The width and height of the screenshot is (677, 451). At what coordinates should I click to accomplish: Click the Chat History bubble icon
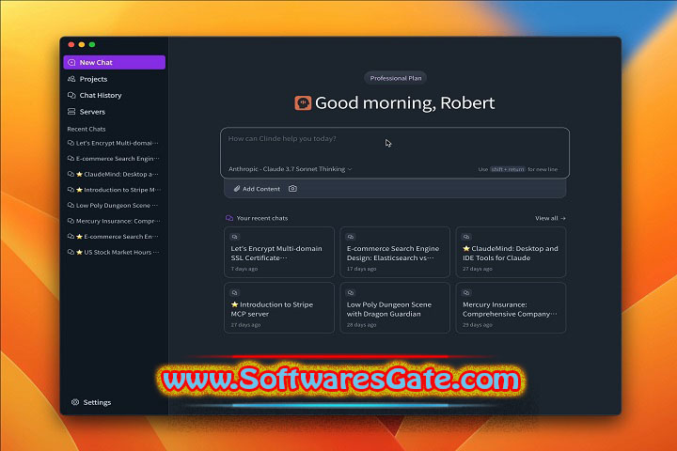[x=71, y=96]
